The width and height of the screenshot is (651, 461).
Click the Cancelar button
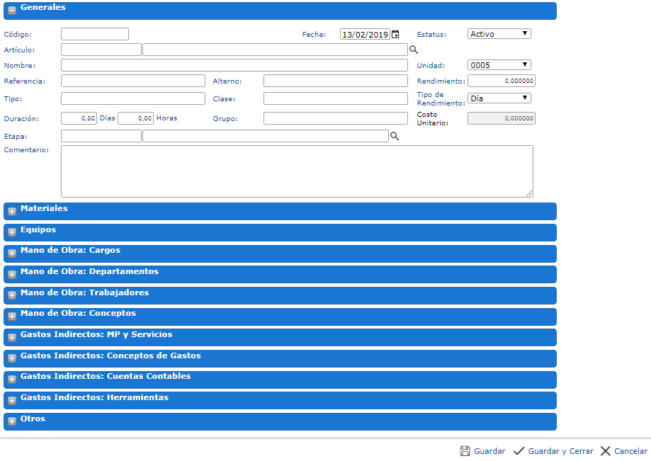(630, 451)
